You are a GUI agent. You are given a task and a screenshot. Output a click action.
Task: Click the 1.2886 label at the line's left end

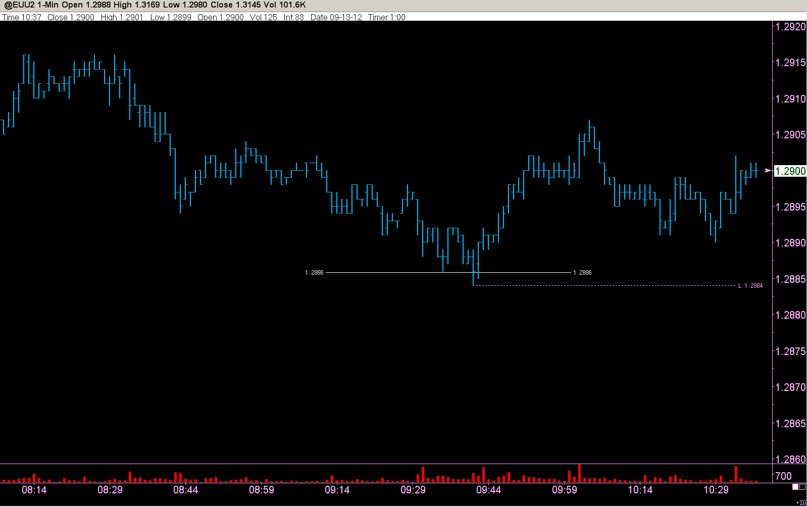(314, 273)
